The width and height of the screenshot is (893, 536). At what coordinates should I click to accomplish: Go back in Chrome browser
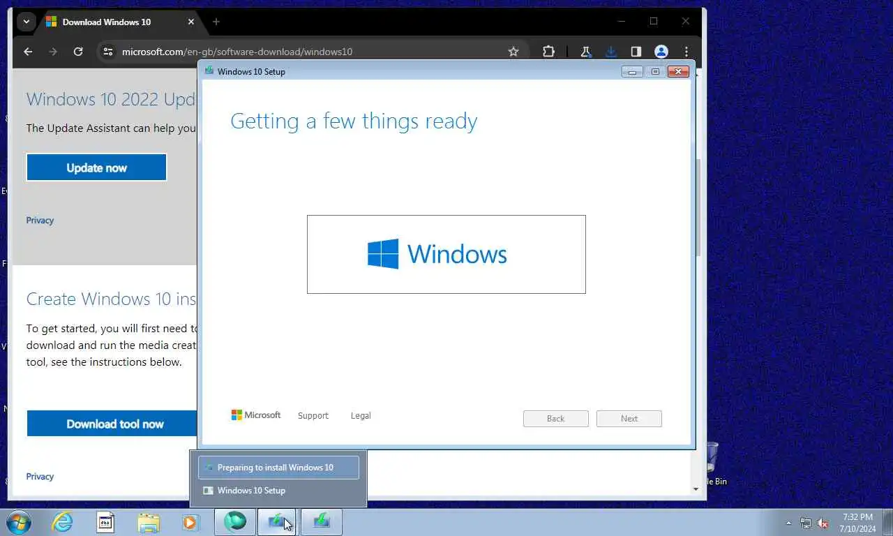(28, 52)
